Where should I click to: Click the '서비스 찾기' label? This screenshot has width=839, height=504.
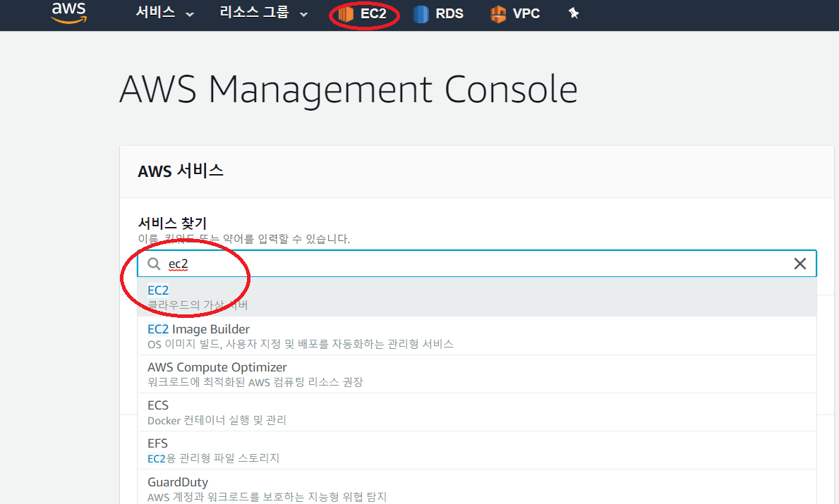pos(172,223)
